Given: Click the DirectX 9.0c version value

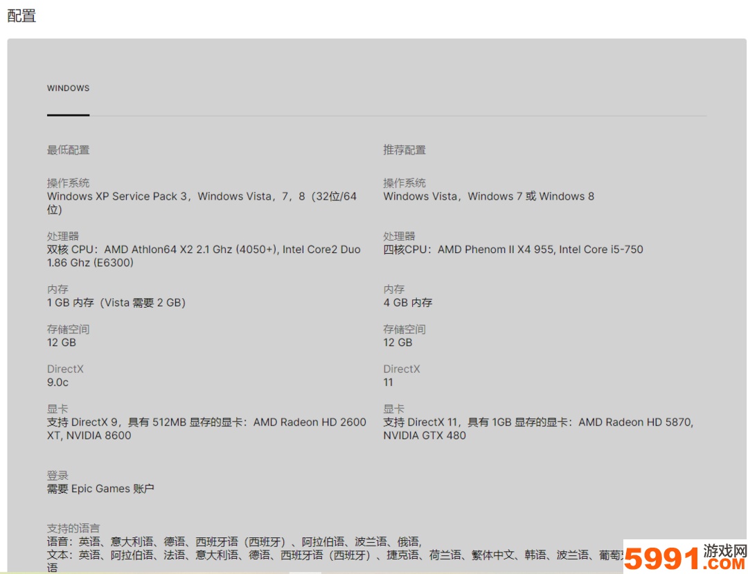Looking at the screenshot, I should [x=57, y=383].
